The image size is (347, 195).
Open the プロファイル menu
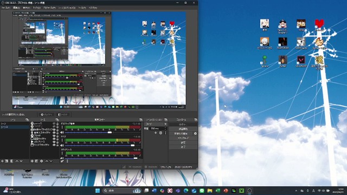(49, 8)
